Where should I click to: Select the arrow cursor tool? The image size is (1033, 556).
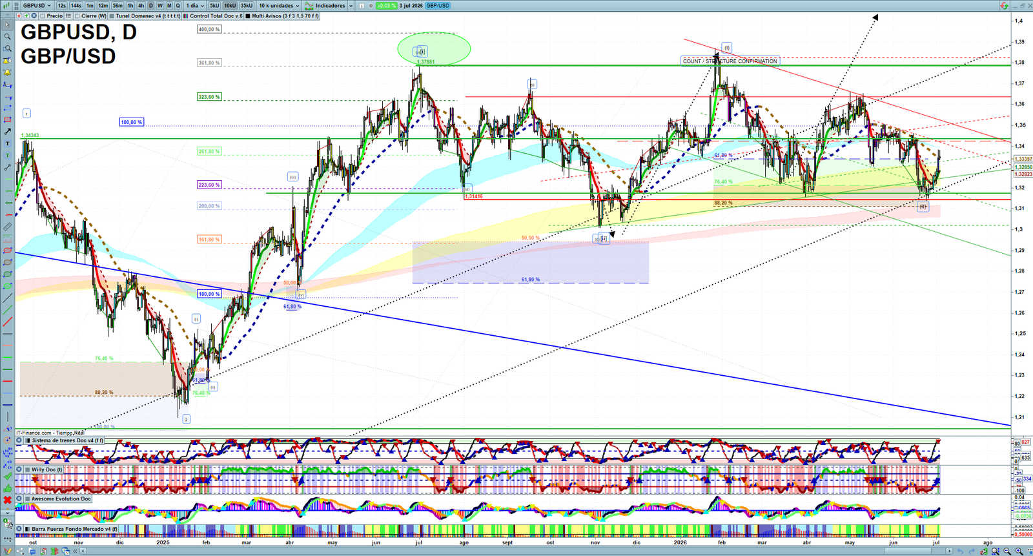click(8, 25)
